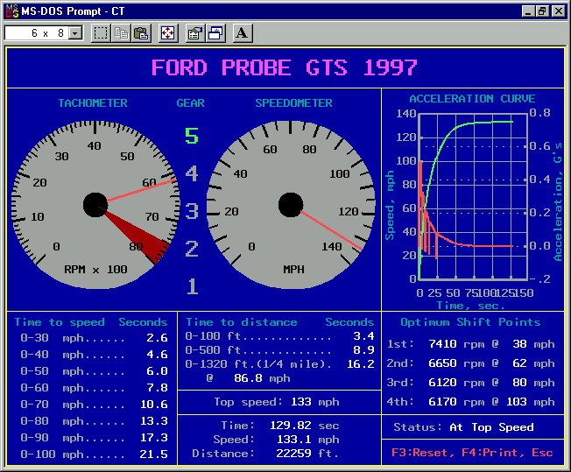Expand the font size dropdown arrow
This screenshot has width=571, height=472.
74,33
